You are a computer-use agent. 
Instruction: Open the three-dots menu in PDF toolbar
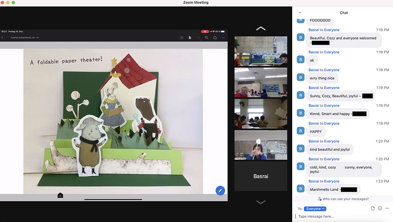click(223, 37)
